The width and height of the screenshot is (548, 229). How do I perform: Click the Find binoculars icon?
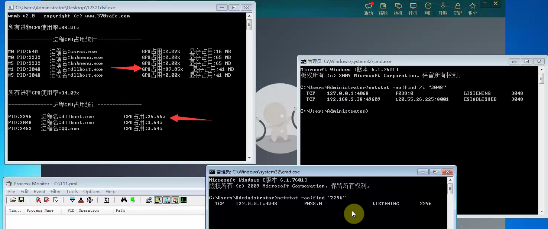124,200
